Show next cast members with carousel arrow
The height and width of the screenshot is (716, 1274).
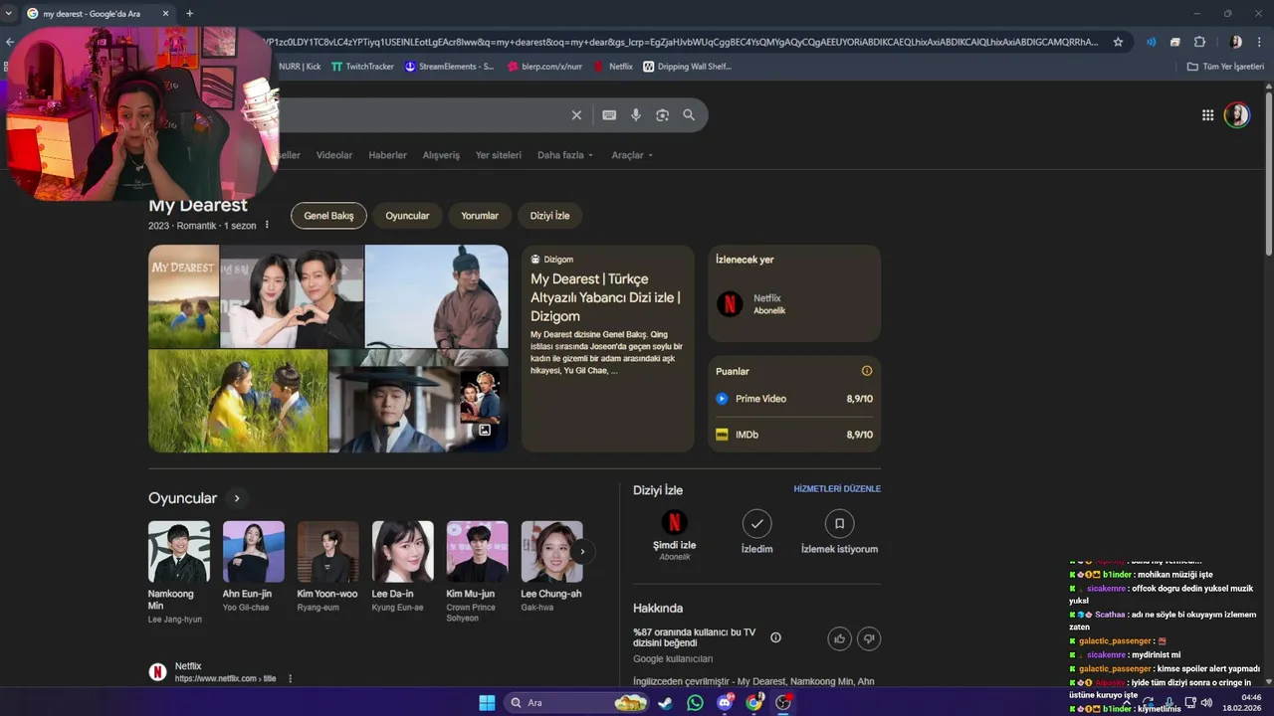tap(582, 551)
